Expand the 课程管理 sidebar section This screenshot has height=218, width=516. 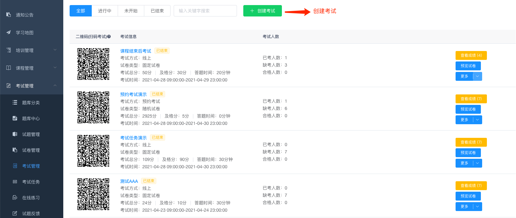pyautogui.click(x=55, y=67)
